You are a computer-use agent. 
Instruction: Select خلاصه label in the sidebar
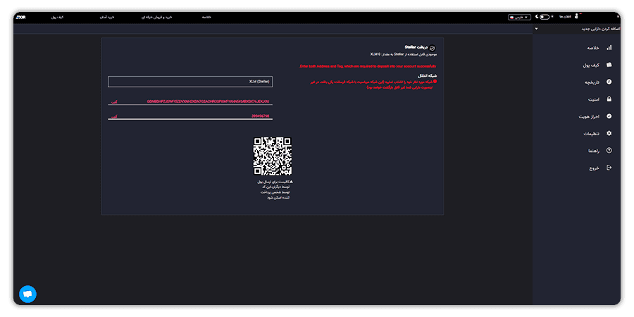click(x=592, y=48)
